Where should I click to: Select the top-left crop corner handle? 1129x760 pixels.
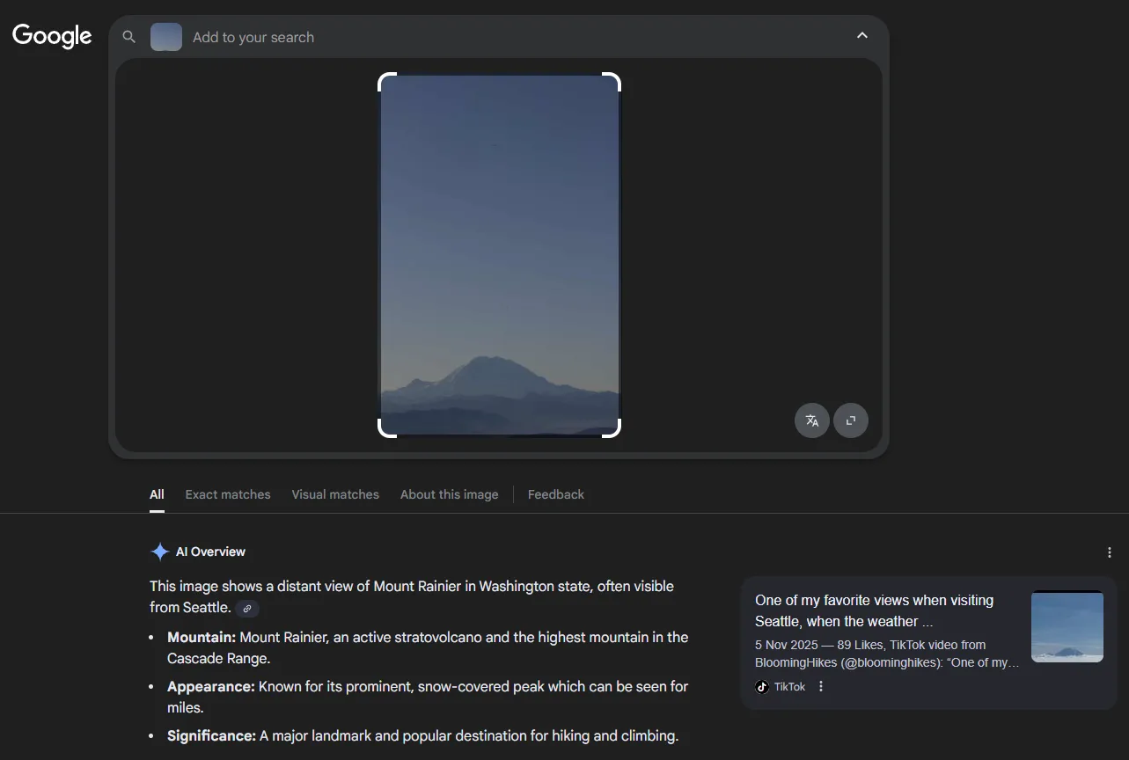click(x=387, y=82)
